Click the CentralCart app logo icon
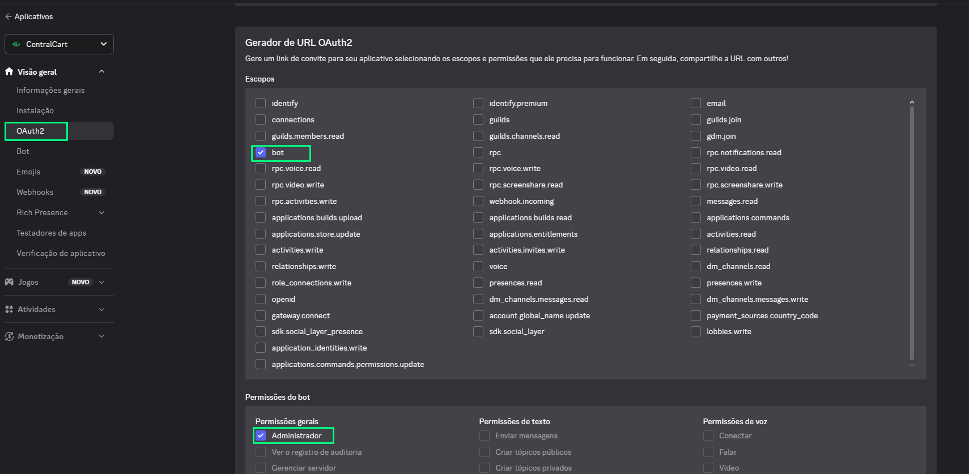The image size is (969, 474). pyautogui.click(x=16, y=44)
